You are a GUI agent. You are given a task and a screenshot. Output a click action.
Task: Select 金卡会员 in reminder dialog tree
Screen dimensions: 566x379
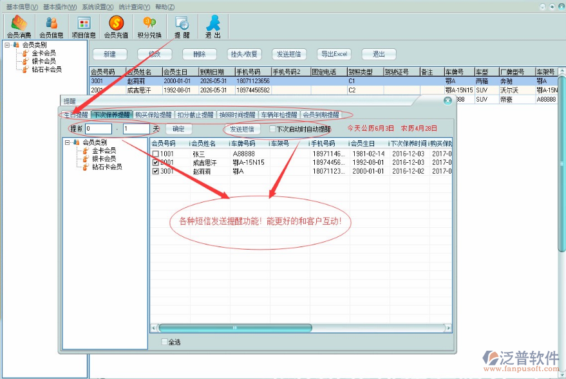[x=103, y=151]
